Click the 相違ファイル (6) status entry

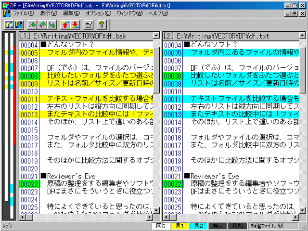tap(273, 226)
